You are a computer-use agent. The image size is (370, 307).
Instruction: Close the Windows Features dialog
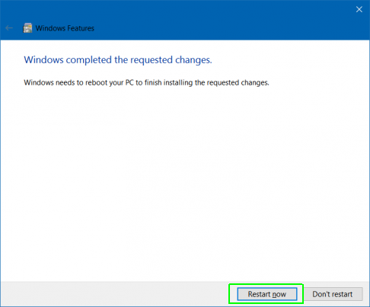point(359,9)
